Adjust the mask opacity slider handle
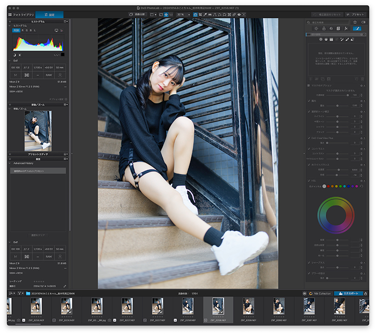The width and height of the screenshot is (376, 334). click(x=347, y=95)
